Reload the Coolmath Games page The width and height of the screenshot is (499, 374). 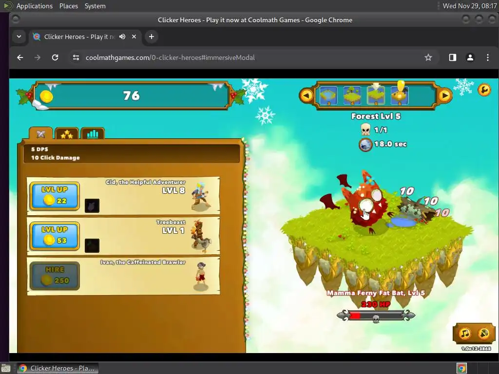click(55, 57)
